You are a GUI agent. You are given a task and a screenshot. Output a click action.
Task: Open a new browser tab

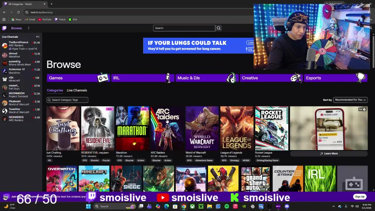click(51, 4)
